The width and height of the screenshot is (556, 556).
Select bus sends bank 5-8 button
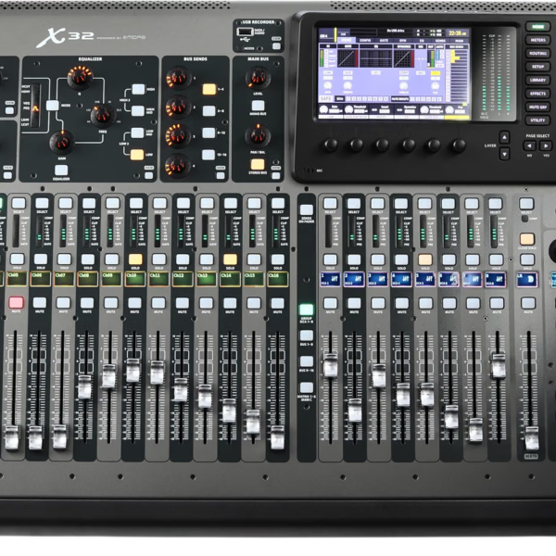click(x=208, y=111)
